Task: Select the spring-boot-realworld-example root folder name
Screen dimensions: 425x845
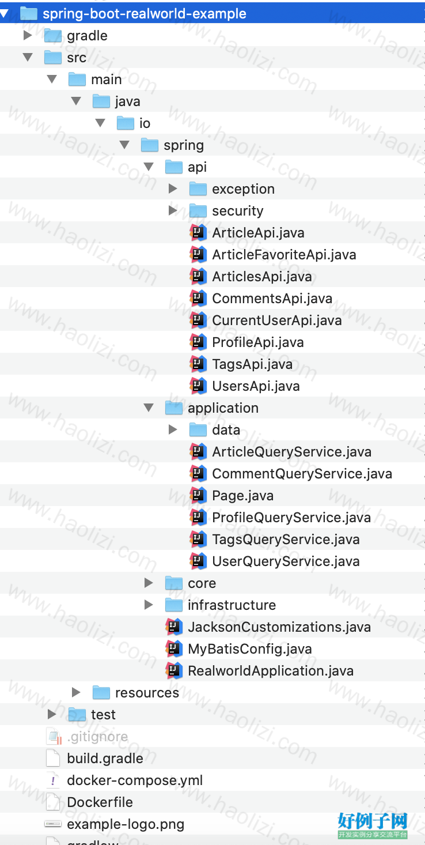Action: click(145, 14)
